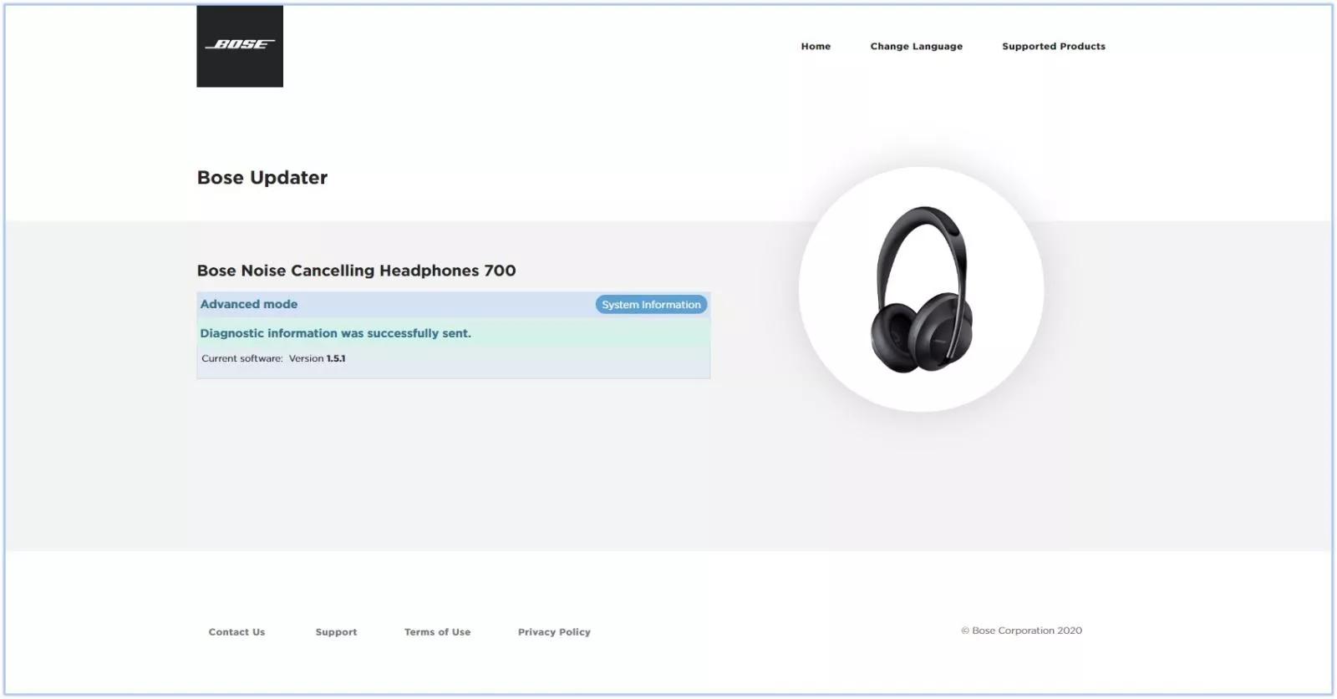Screen dimensions: 1337x699
Task: Click the Bose logo
Action: [240, 46]
